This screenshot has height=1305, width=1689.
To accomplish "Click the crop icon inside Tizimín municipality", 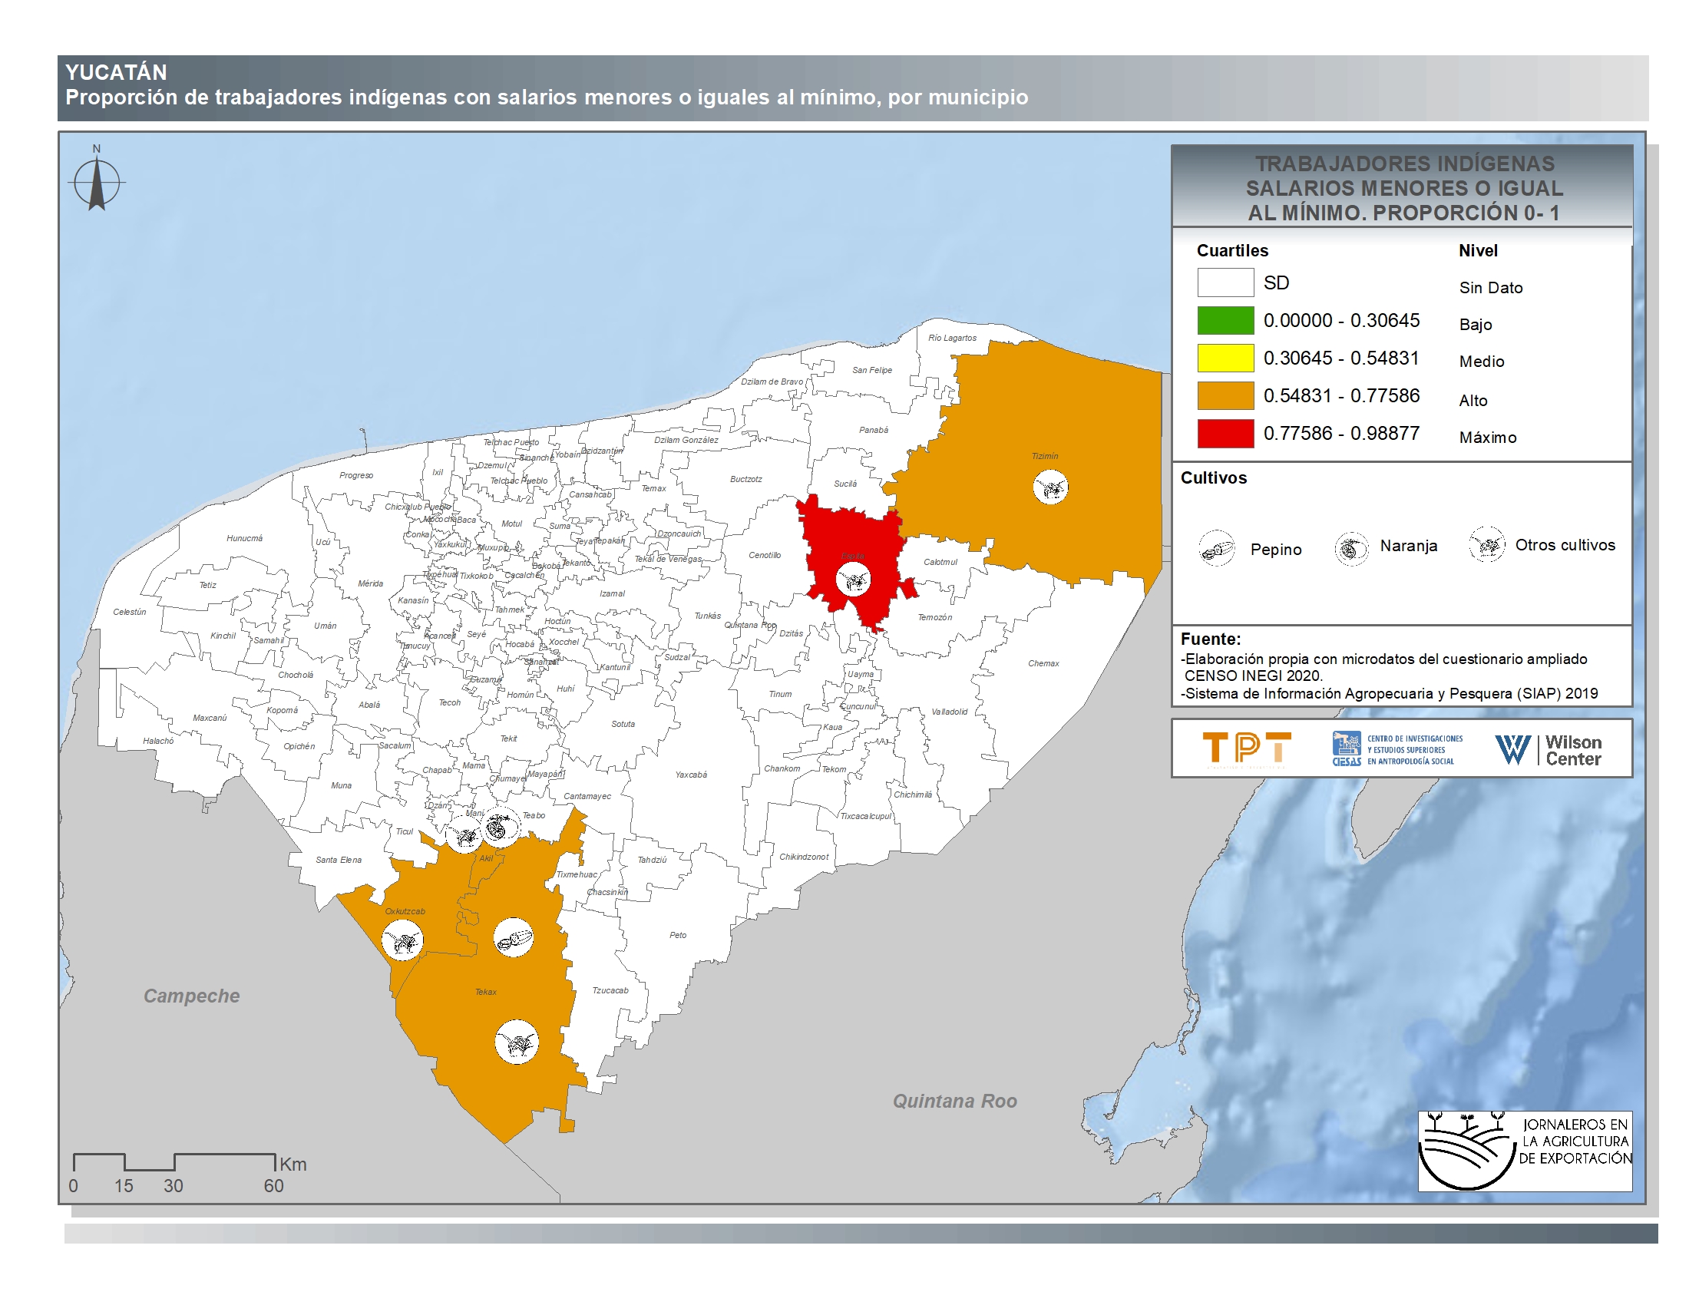I will pyautogui.click(x=1051, y=487).
